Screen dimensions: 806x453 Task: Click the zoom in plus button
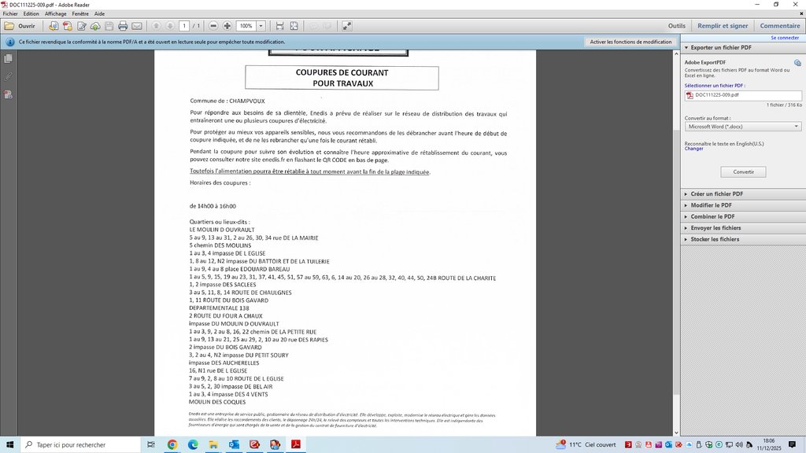pyautogui.click(x=227, y=26)
